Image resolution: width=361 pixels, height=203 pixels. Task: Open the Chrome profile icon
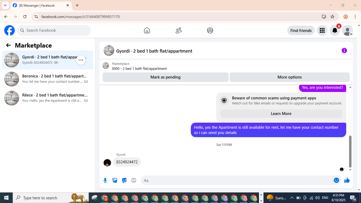[x=346, y=17]
